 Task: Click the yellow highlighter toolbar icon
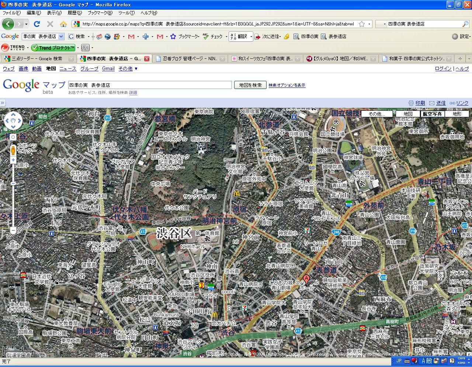[287, 37]
